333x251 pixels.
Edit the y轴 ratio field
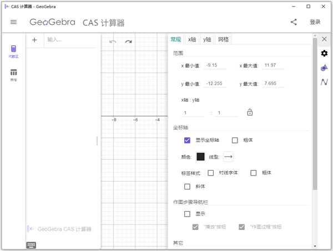coord(226,113)
